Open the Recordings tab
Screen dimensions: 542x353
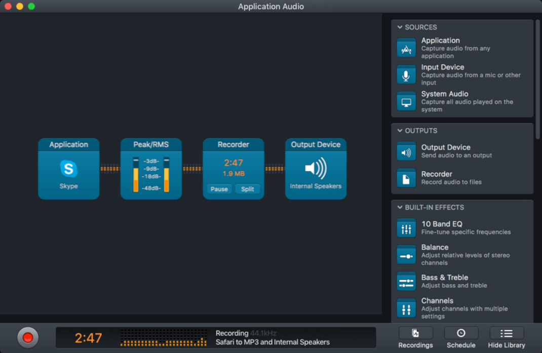[x=415, y=338]
